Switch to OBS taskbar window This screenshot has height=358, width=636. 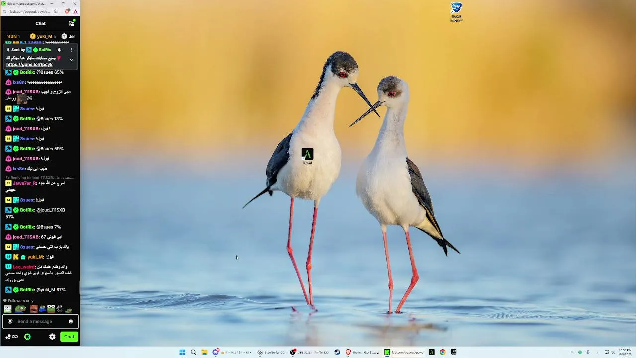(x=311, y=352)
